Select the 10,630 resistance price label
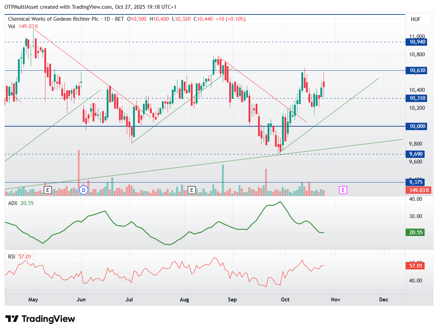Image resolution: width=438 pixels, height=332 pixels. click(x=418, y=70)
